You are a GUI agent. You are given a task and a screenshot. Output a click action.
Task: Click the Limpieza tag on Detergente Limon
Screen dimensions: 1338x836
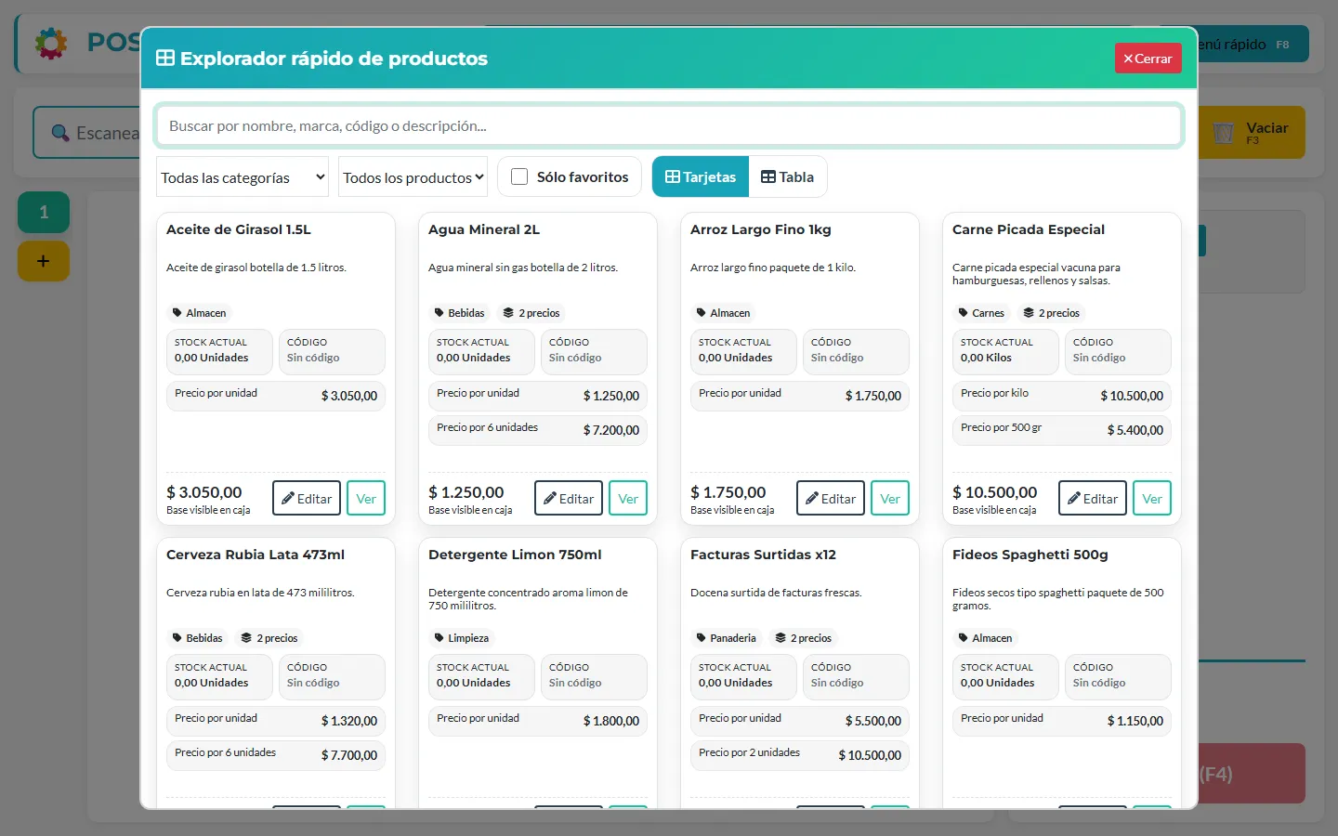point(462,638)
